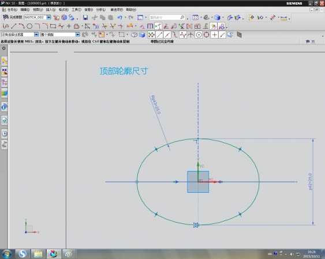The height and width of the screenshot is (259, 325).
Task: Expand the undo list arrow
Action: [x=125, y=18]
